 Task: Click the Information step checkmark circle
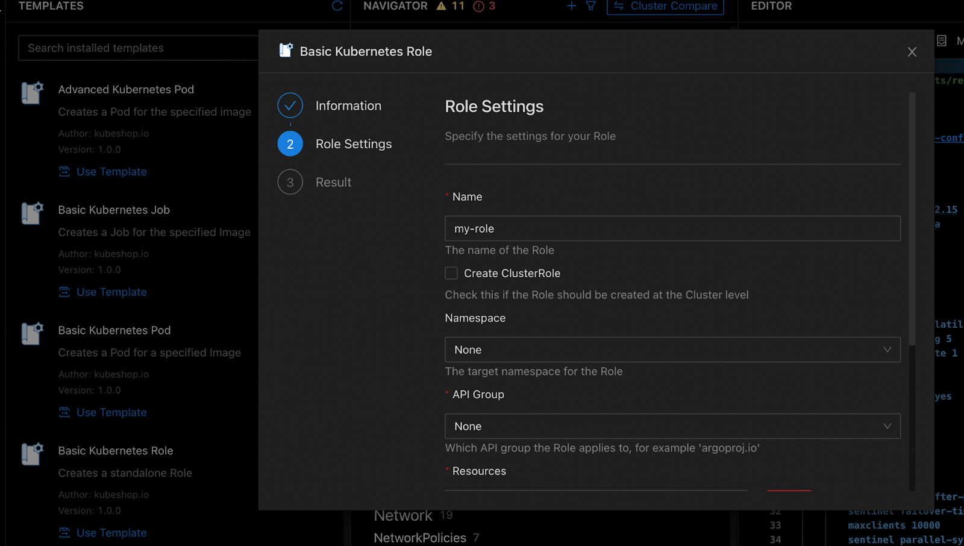tap(290, 105)
